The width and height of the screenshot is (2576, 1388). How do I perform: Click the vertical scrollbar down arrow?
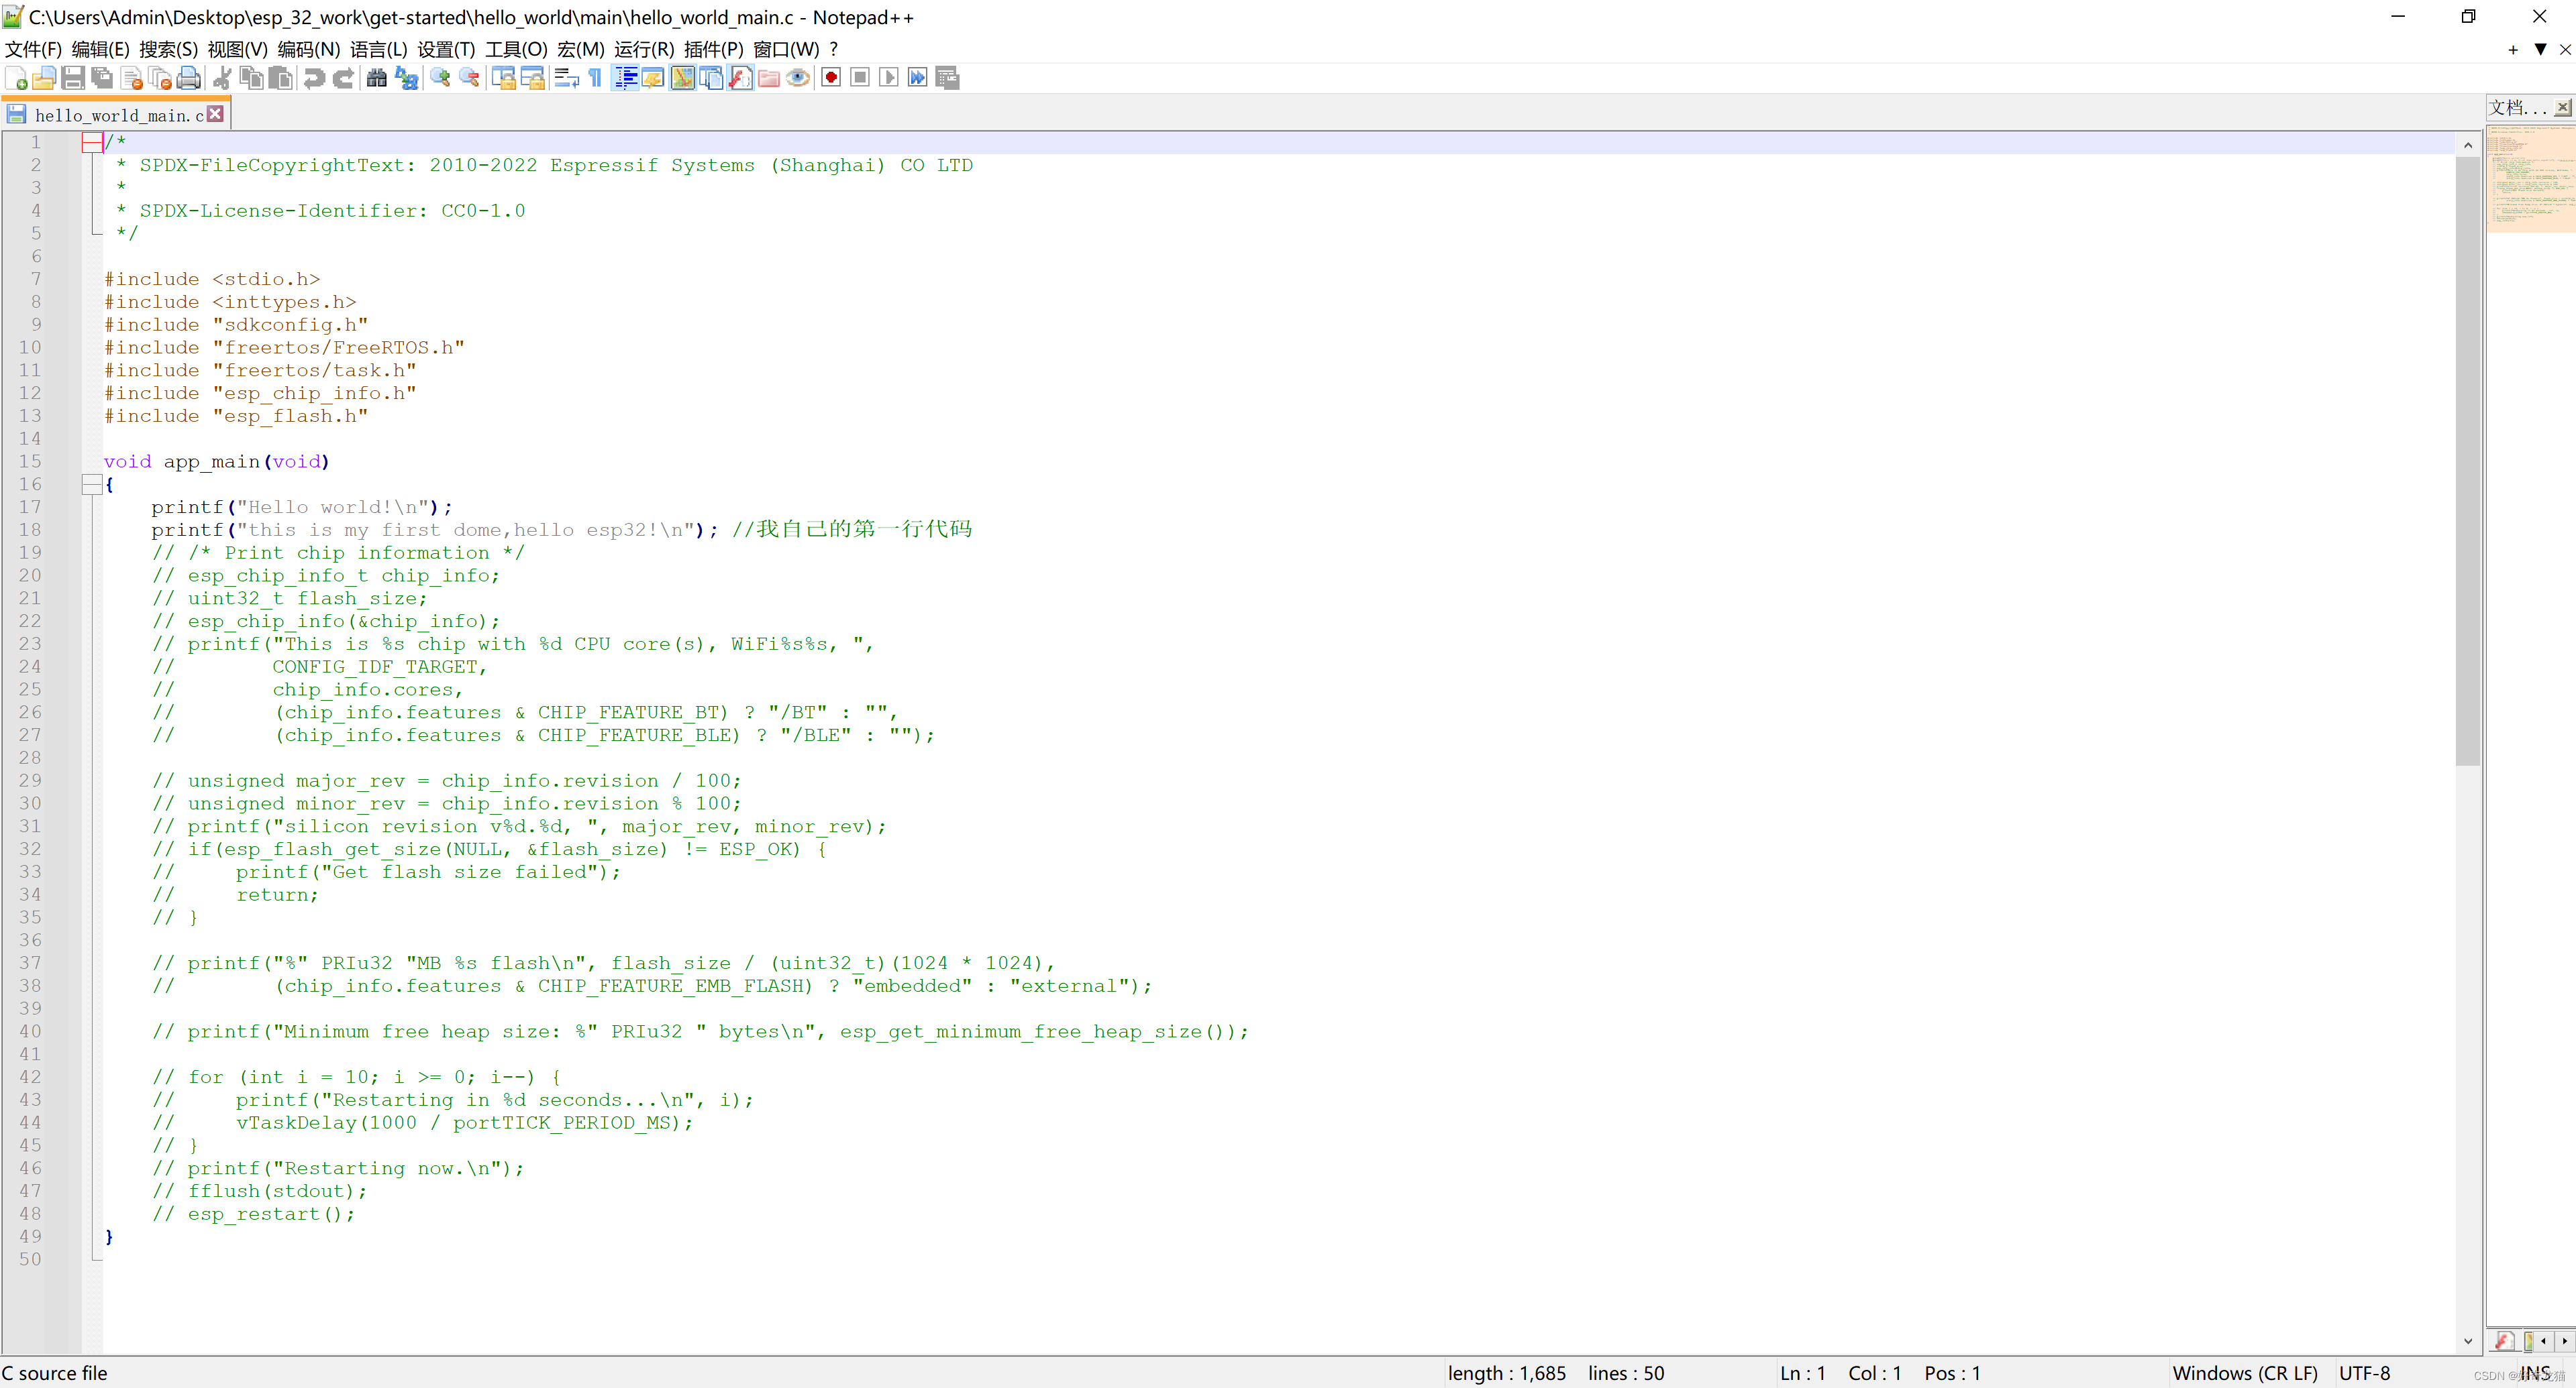(x=2467, y=1341)
